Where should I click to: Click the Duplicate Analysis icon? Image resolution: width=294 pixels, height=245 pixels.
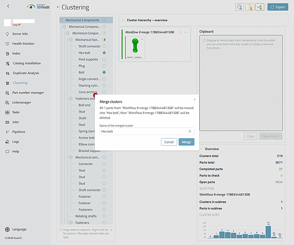coord(7,73)
